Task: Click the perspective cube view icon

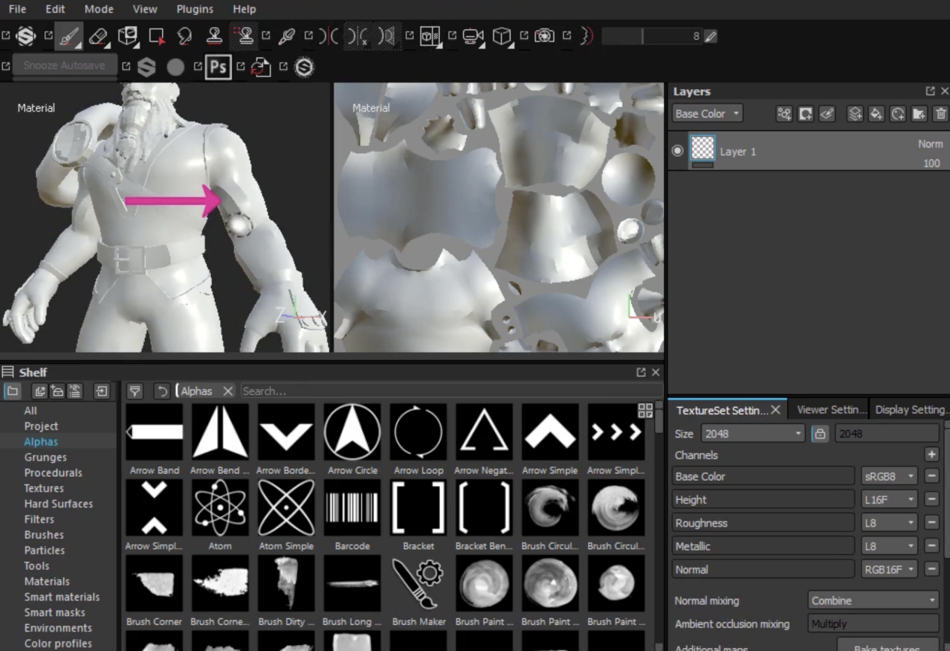Action: click(502, 35)
